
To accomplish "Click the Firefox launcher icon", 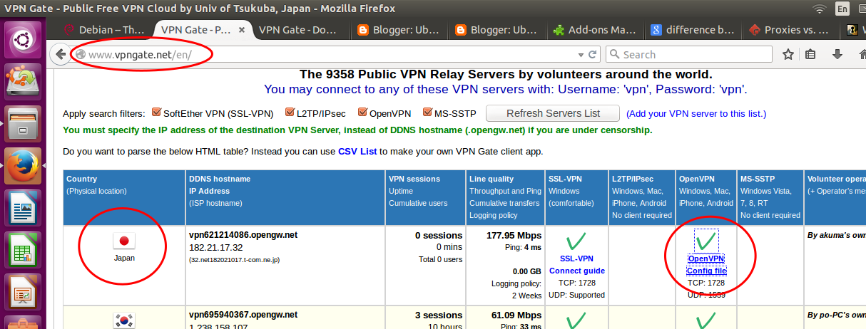I will tap(24, 166).
